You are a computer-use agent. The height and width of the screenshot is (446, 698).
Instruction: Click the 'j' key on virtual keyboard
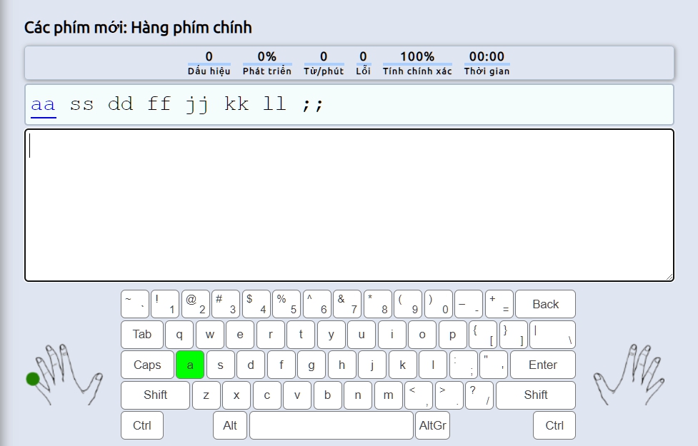click(x=372, y=365)
